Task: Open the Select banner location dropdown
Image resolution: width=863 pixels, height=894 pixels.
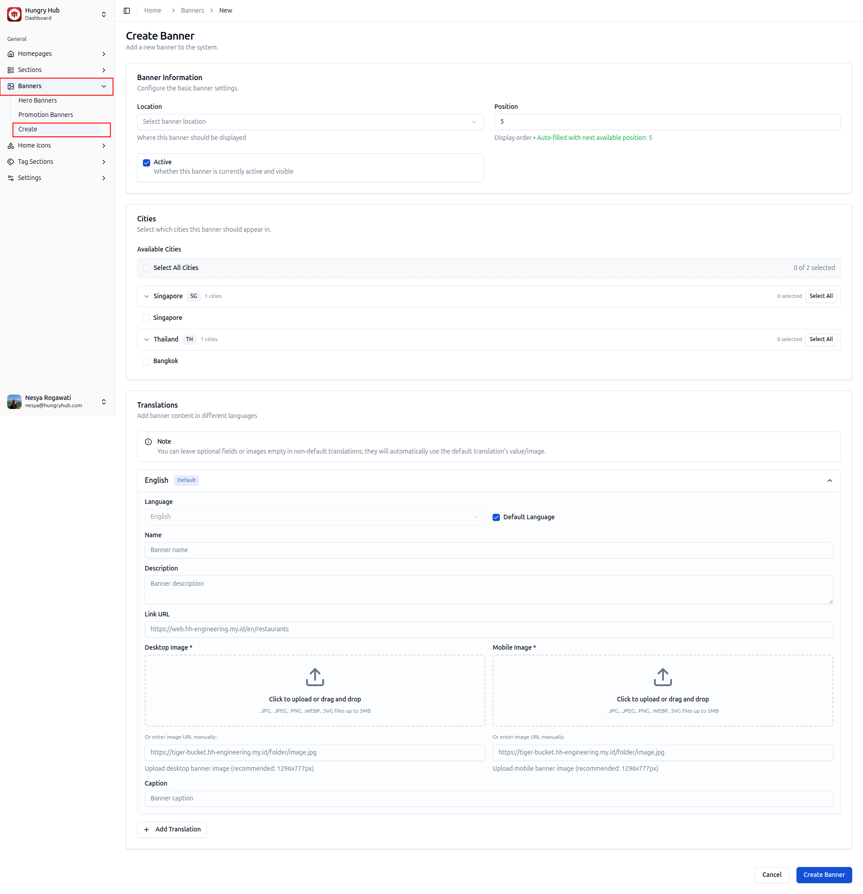Action: point(310,122)
